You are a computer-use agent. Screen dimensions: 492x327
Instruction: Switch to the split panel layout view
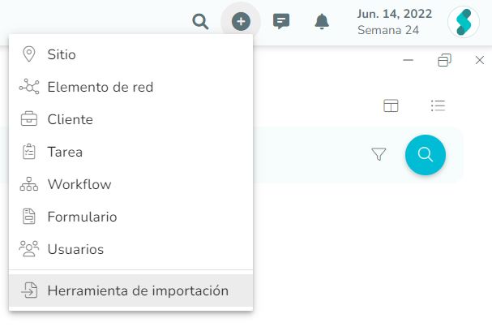pyautogui.click(x=391, y=105)
